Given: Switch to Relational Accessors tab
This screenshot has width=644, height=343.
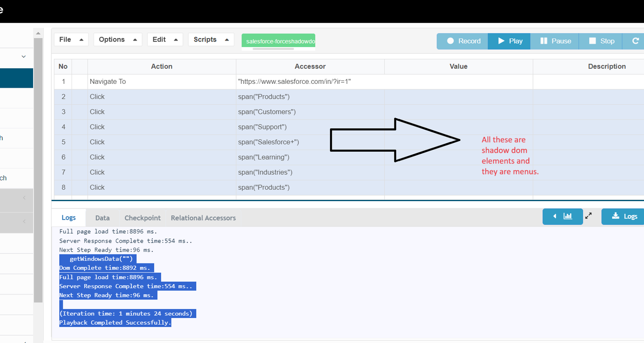Looking at the screenshot, I should [x=203, y=218].
